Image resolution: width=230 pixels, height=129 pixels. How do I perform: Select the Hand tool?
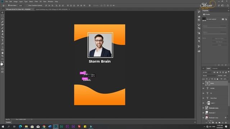[x=3, y=53]
